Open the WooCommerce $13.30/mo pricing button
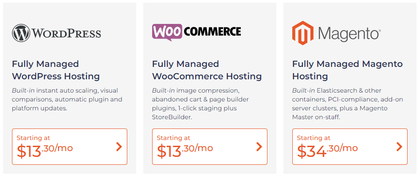Screen dimensions: 420x179 (x=210, y=147)
